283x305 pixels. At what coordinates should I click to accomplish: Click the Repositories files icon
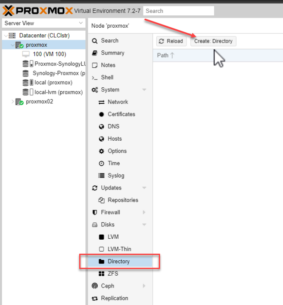click(x=101, y=200)
